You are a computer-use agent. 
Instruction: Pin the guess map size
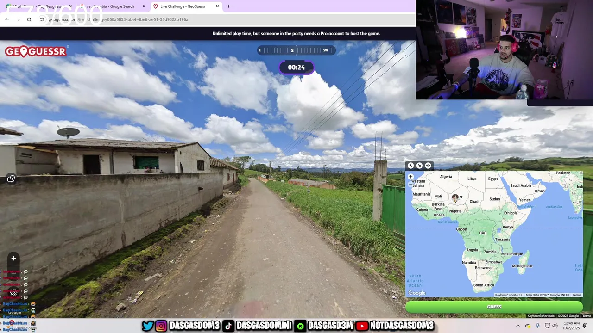coord(428,166)
